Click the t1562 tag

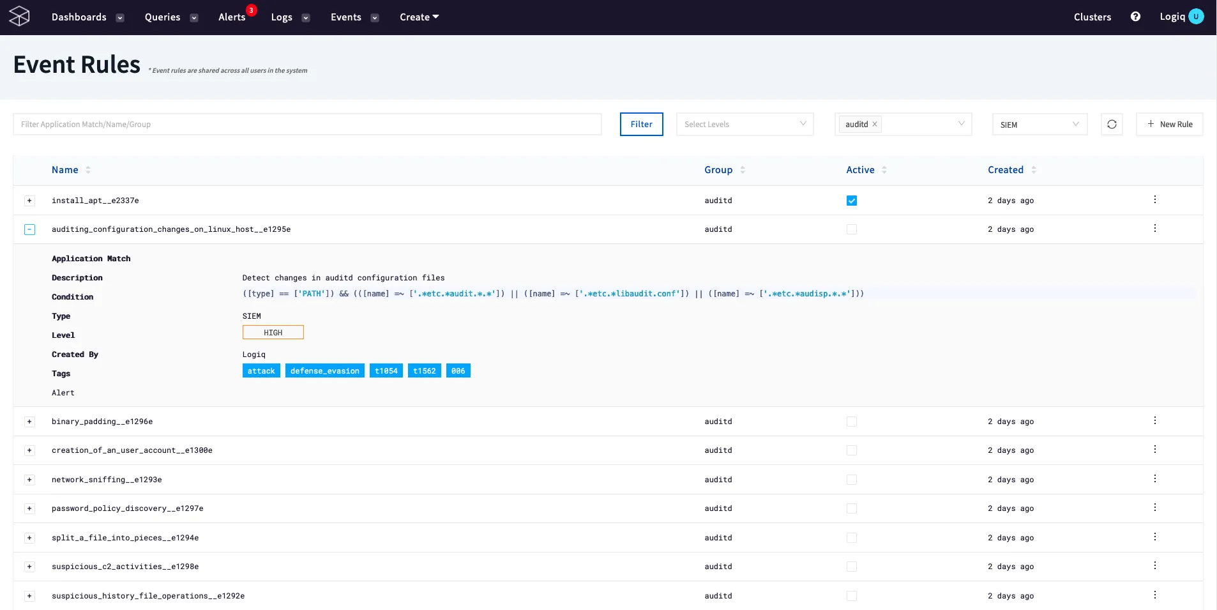(425, 370)
